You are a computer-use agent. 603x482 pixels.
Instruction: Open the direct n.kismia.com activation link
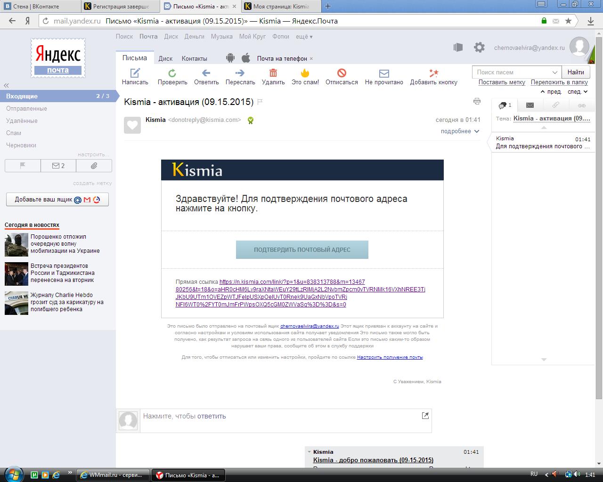tap(300, 293)
